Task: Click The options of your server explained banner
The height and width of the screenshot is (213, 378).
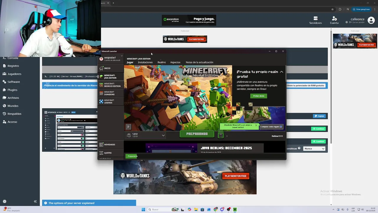Action: click(89, 203)
